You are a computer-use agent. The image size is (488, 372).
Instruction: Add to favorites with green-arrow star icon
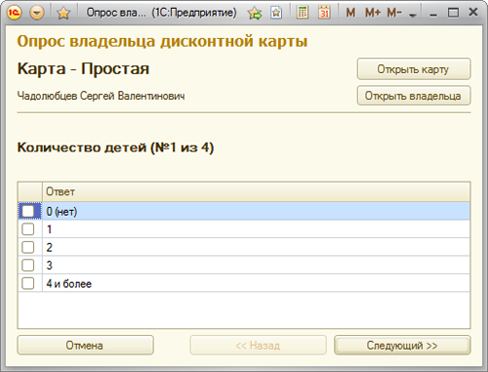click(x=255, y=13)
